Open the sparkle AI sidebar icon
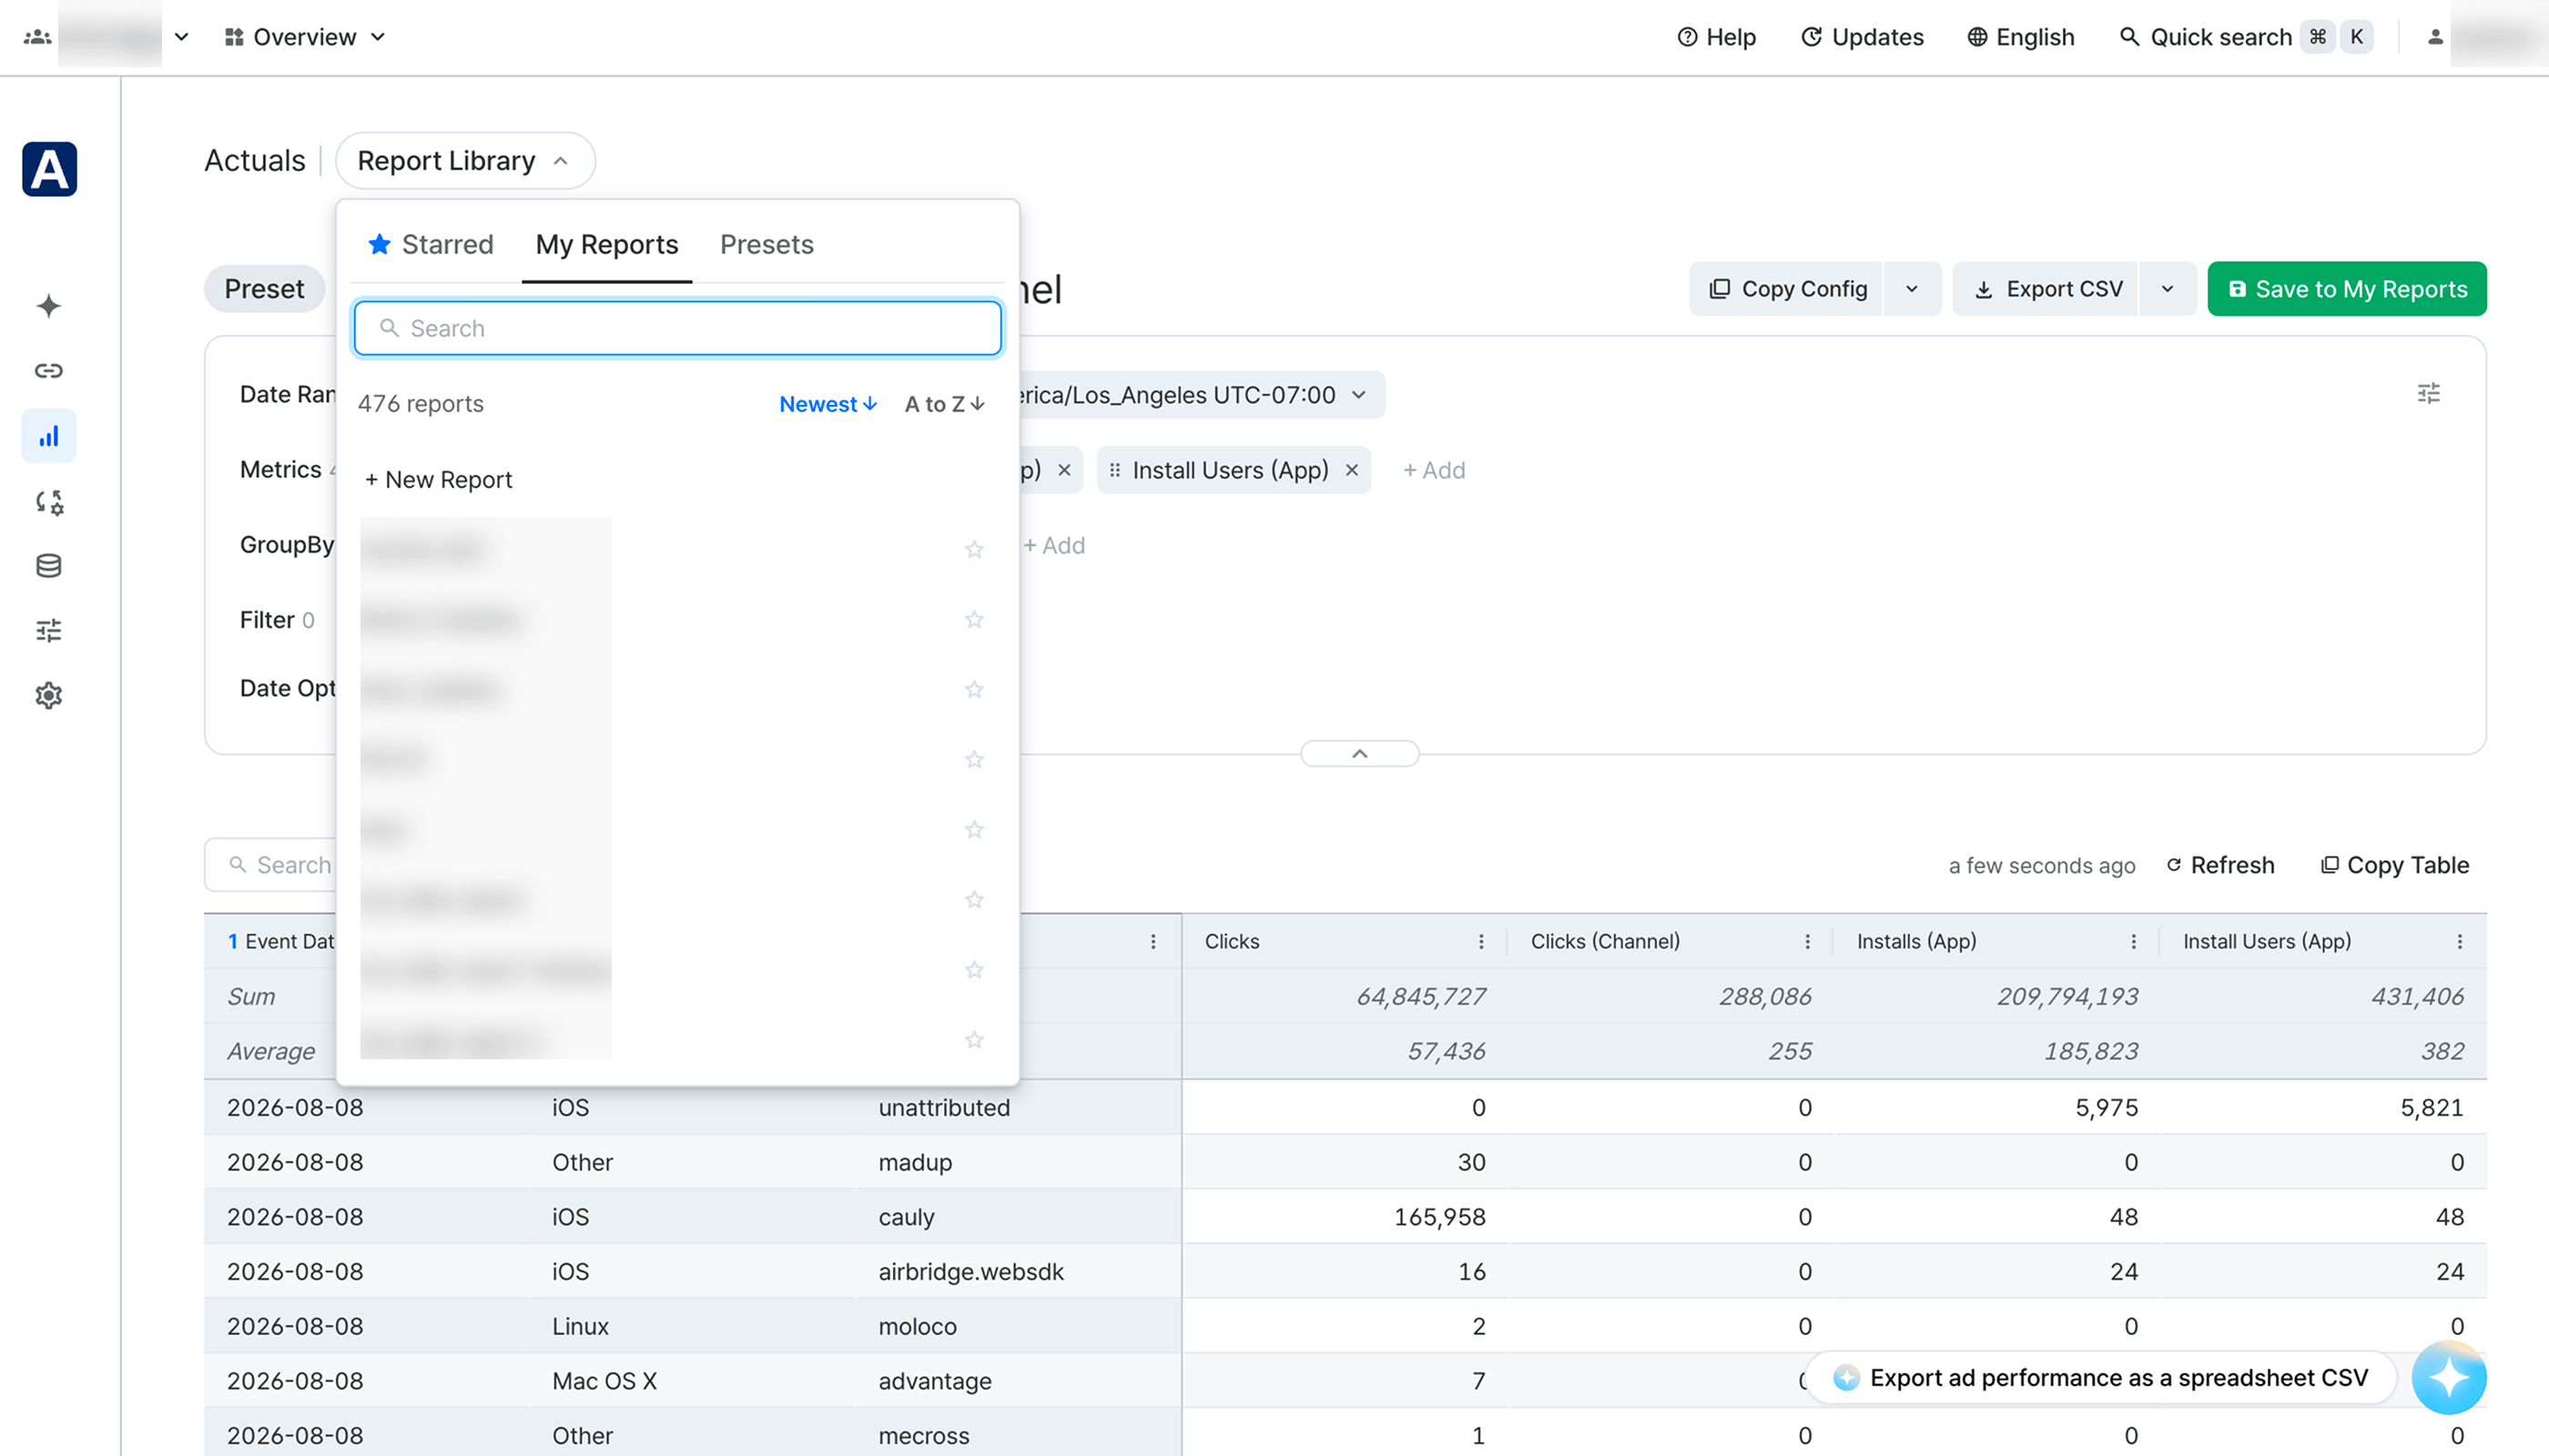This screenshot has height=1456, width=2549. pyautogui.click(x=49, y=306)
